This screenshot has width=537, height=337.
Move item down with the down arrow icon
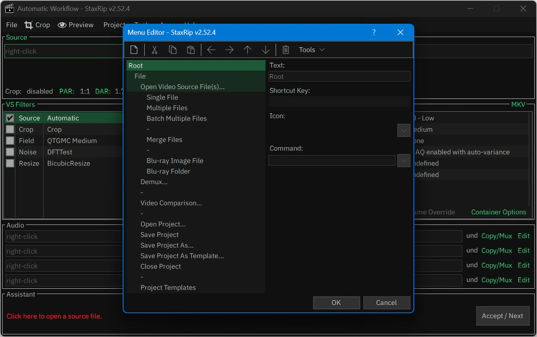click(265, 50)
